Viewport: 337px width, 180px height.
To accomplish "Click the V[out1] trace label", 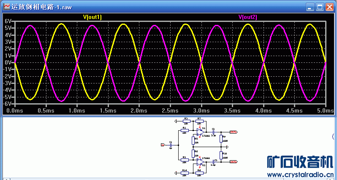I will click(x=92, y=17).
